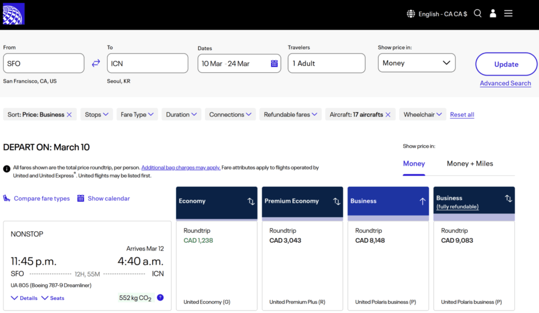Open the Stops filter dropdown
The height and width of the screenshot is (313, 539).
coord(97,114)
